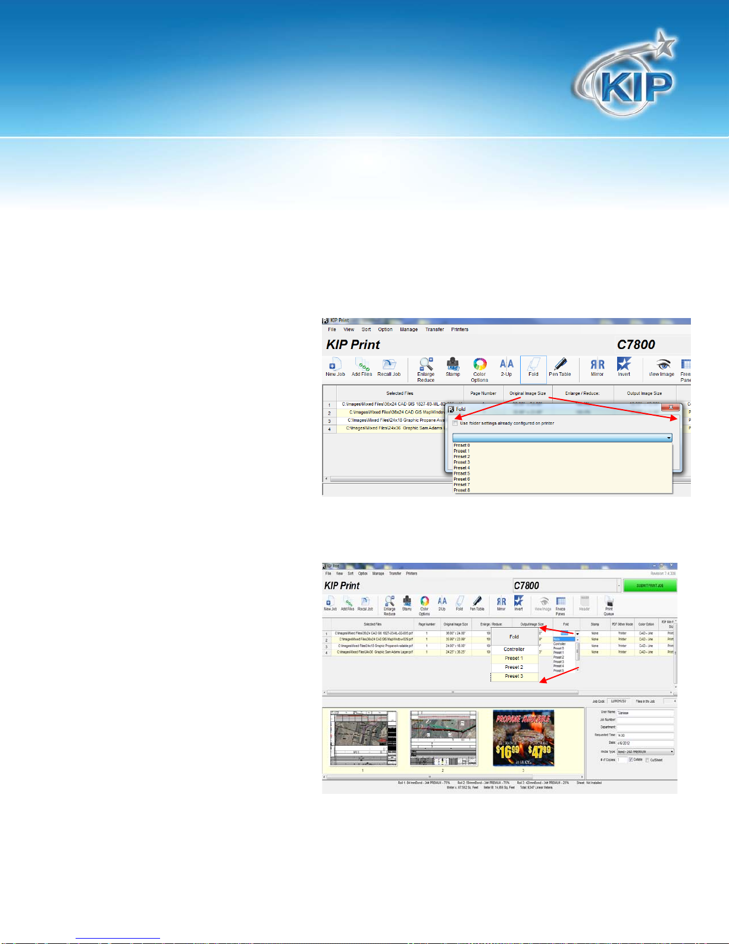
Task: Open Color Options in upper KIP Print window
Action: pyautogui.click(x=480, y=370)
